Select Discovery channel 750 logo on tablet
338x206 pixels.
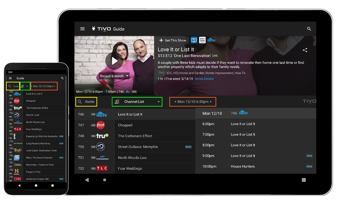(x=100, y=147)
